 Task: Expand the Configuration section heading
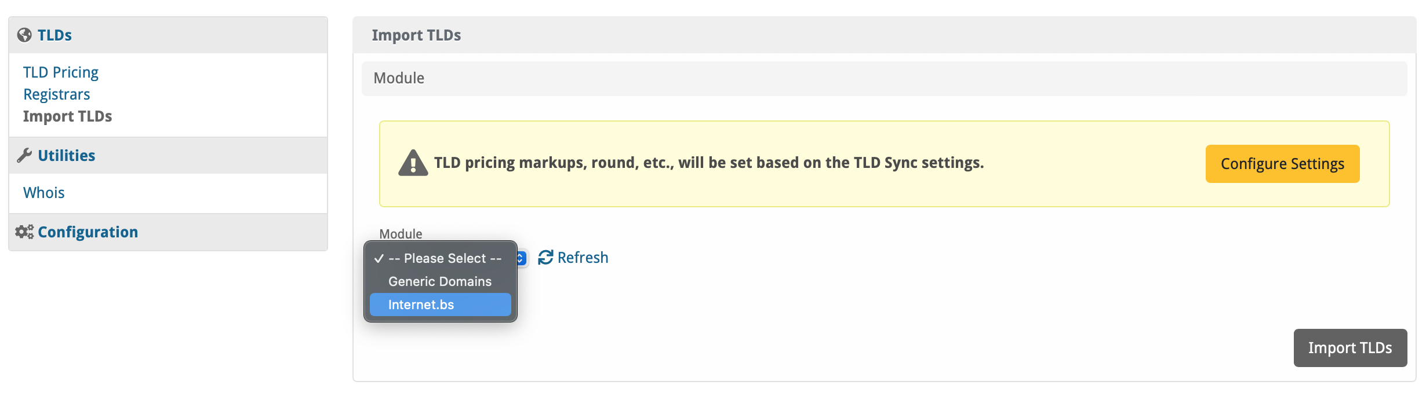(x=88, y=232)
